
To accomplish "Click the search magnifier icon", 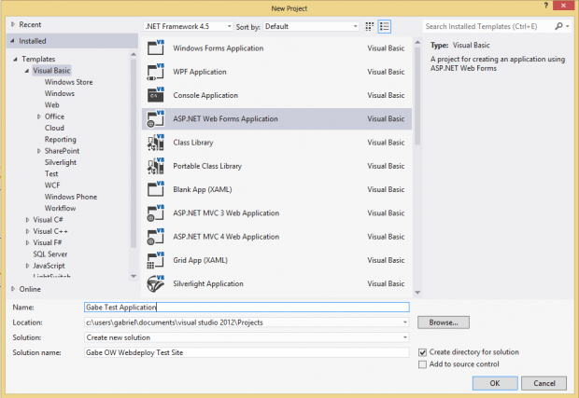I will click(x=558, y=26).
